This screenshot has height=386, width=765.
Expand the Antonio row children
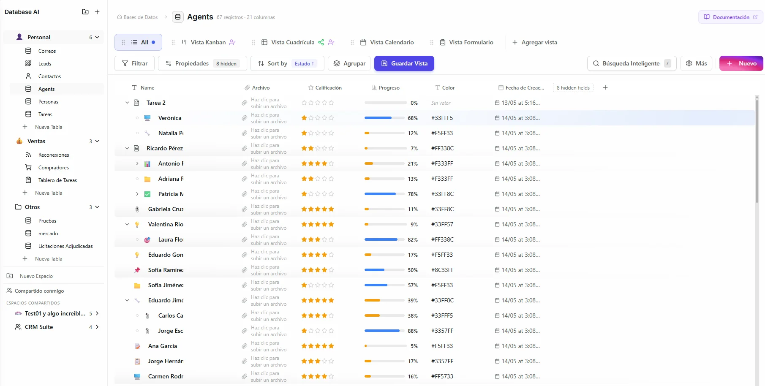coord(137,163)
